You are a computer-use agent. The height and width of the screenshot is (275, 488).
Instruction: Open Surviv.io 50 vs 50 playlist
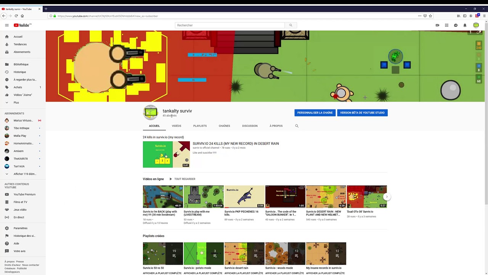pyautogui.click(x=163, y=254)
